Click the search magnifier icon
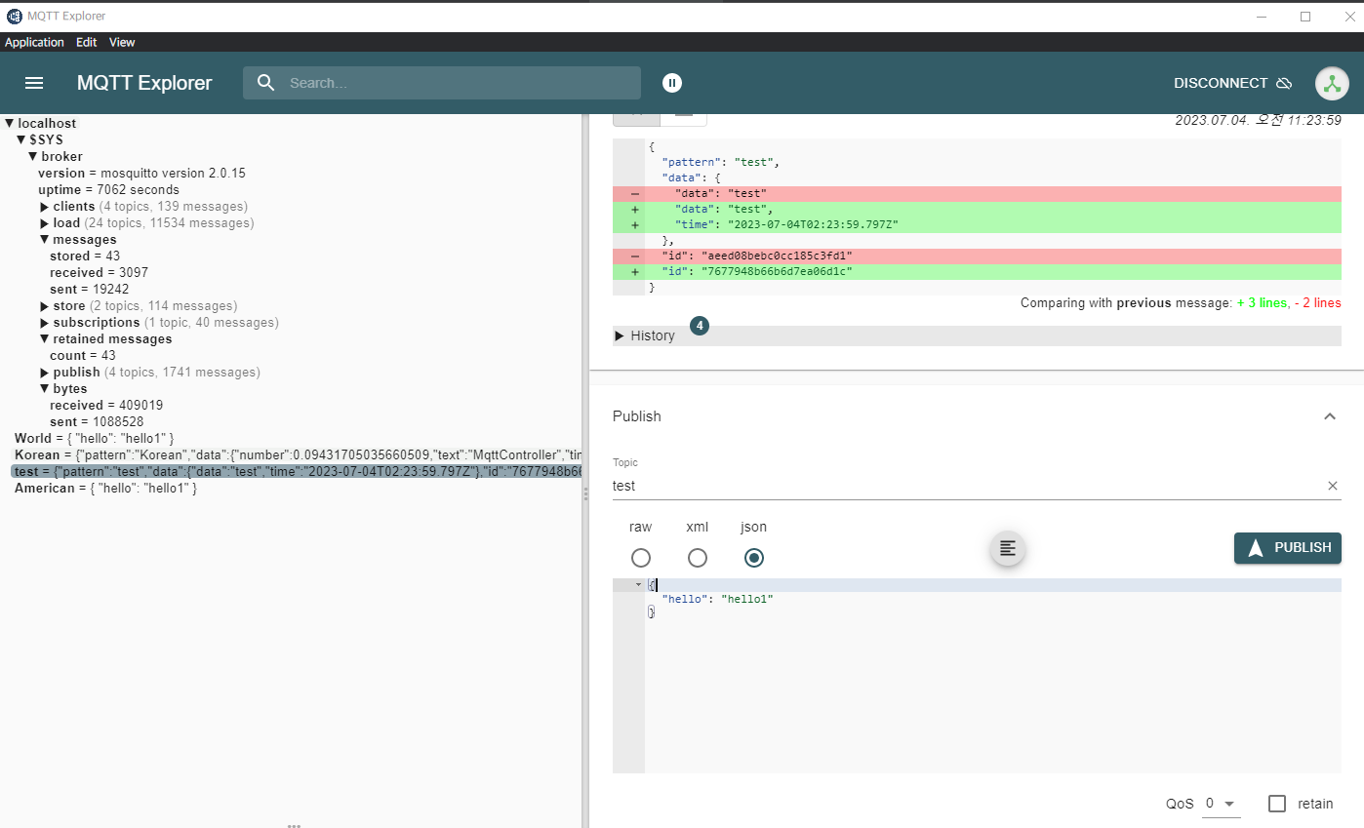 coord(266,83)
